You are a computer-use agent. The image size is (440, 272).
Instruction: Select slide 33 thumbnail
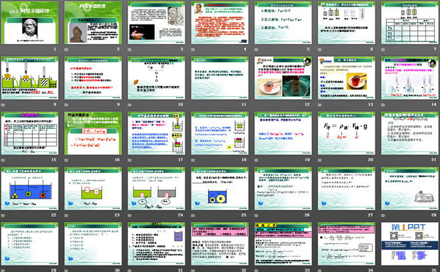pos(283,243)
